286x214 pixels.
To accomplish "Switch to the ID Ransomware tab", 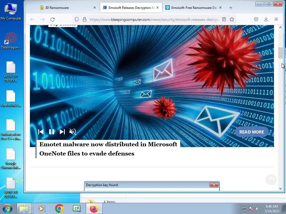I will (68, 8).
